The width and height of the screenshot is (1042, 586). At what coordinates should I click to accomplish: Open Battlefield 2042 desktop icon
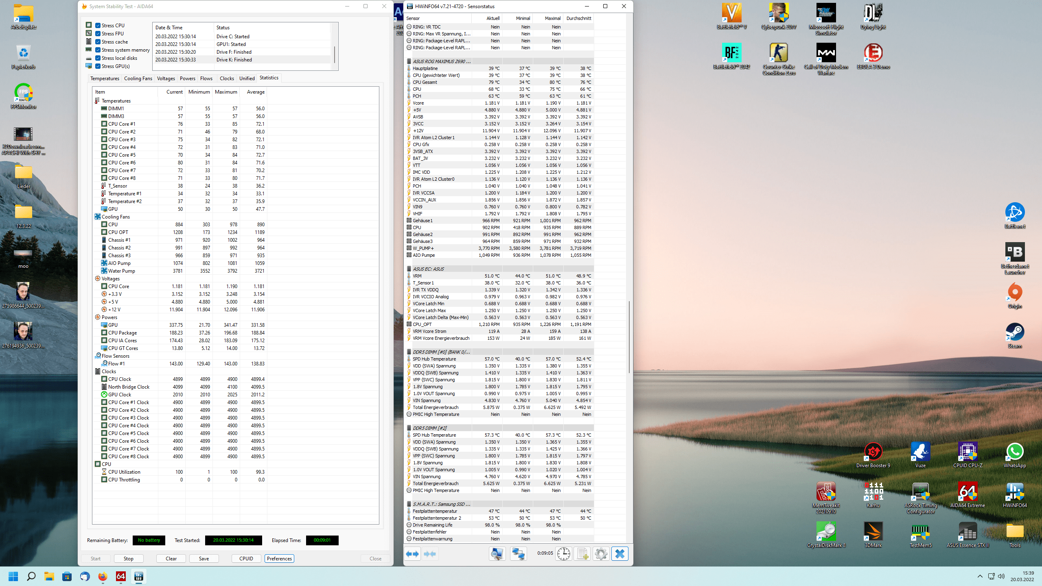click(731, 56)
